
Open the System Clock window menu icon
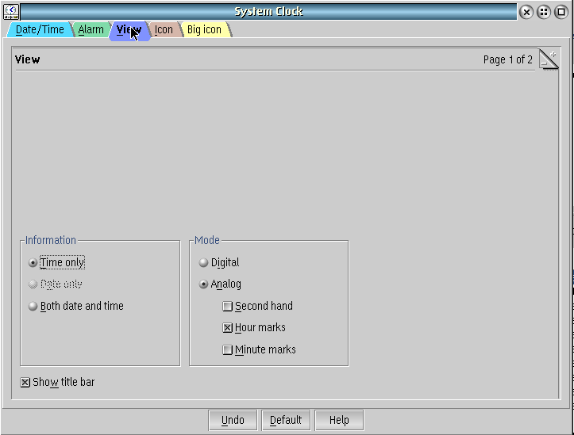(11, 12)
